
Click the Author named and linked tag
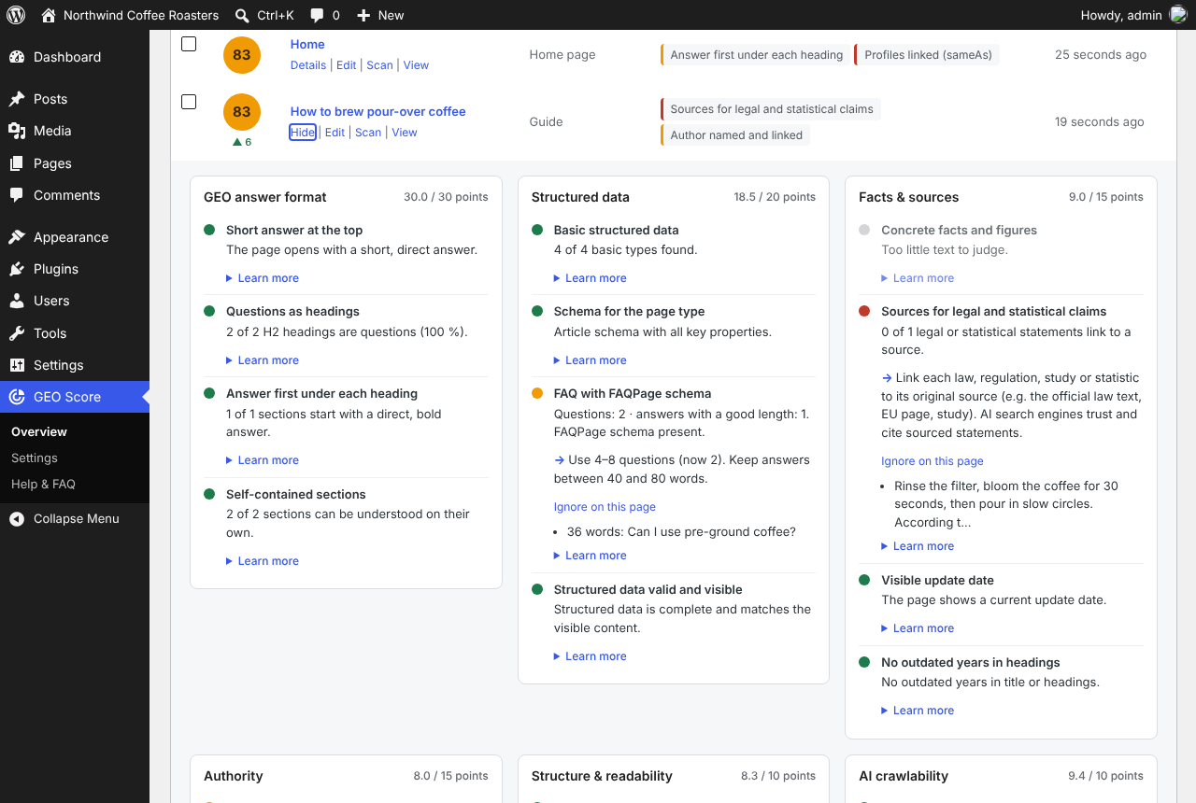735,135
